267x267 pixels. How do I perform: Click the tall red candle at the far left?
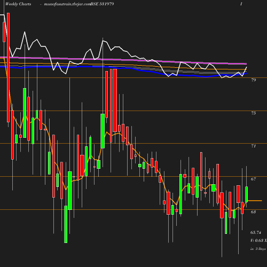coord(8,67)
